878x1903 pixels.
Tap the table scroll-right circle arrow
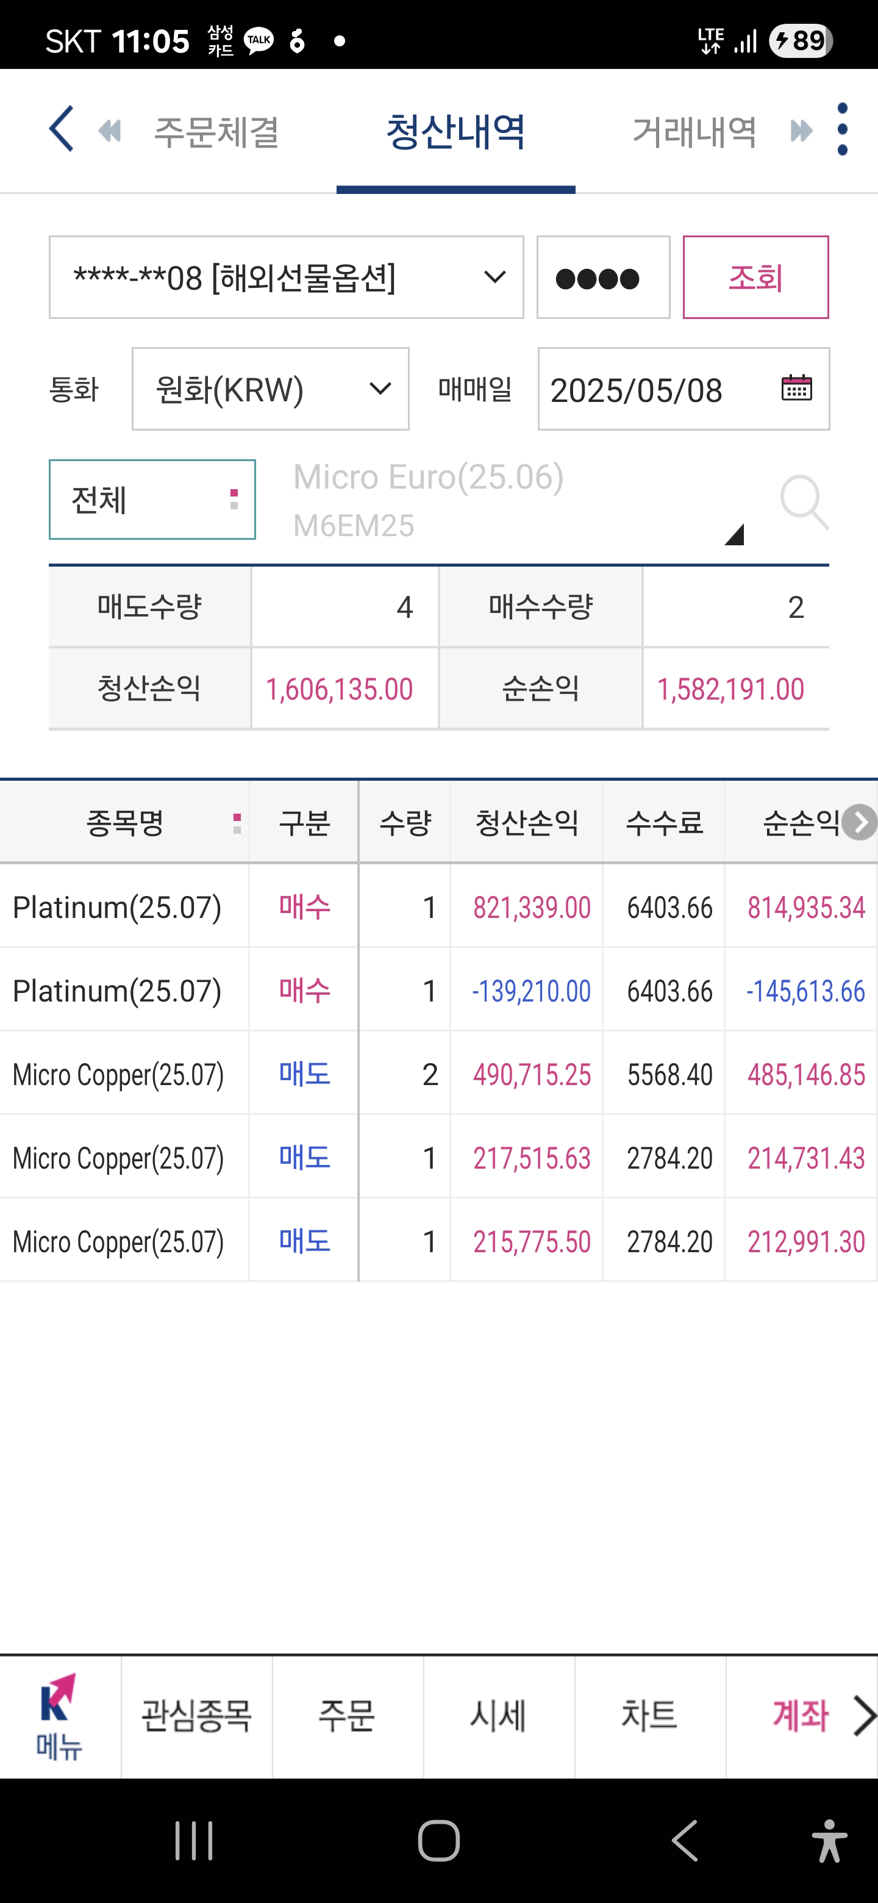859,822
